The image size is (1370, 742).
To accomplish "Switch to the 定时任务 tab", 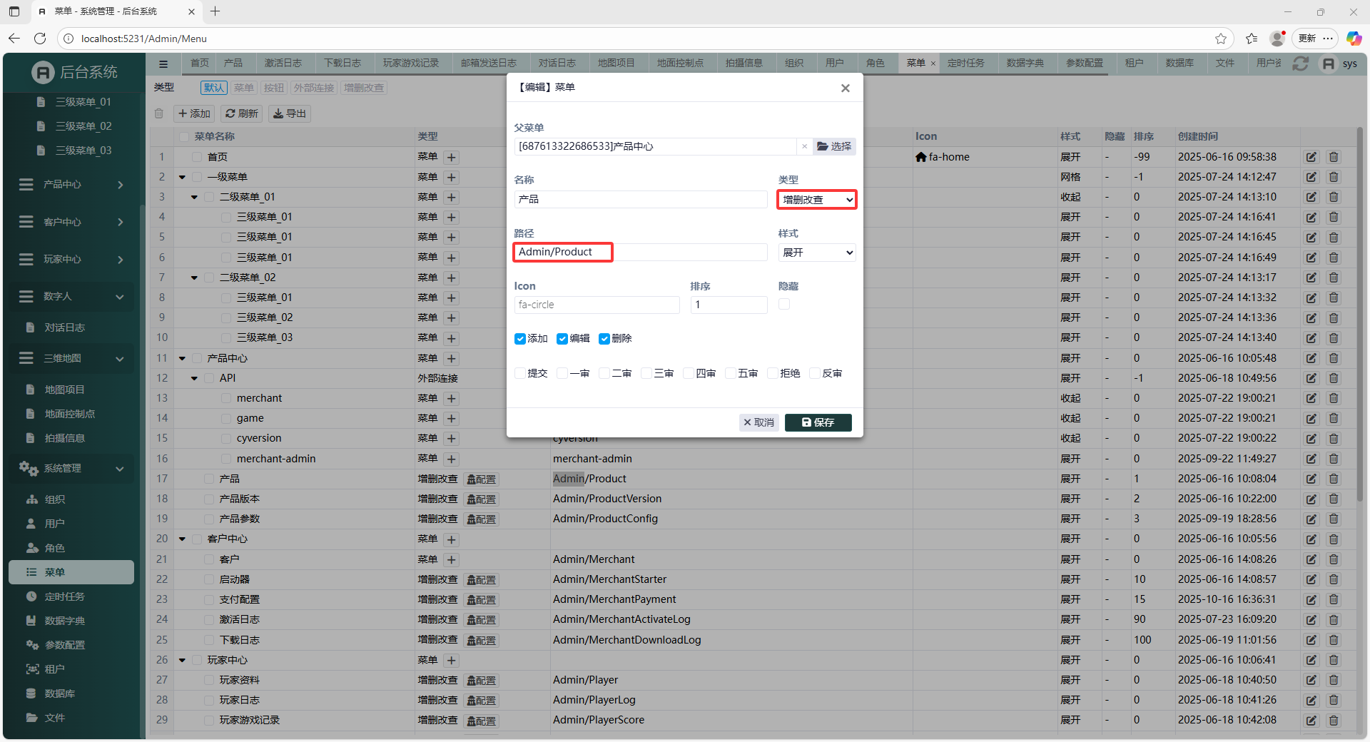I will pos(965,63).
